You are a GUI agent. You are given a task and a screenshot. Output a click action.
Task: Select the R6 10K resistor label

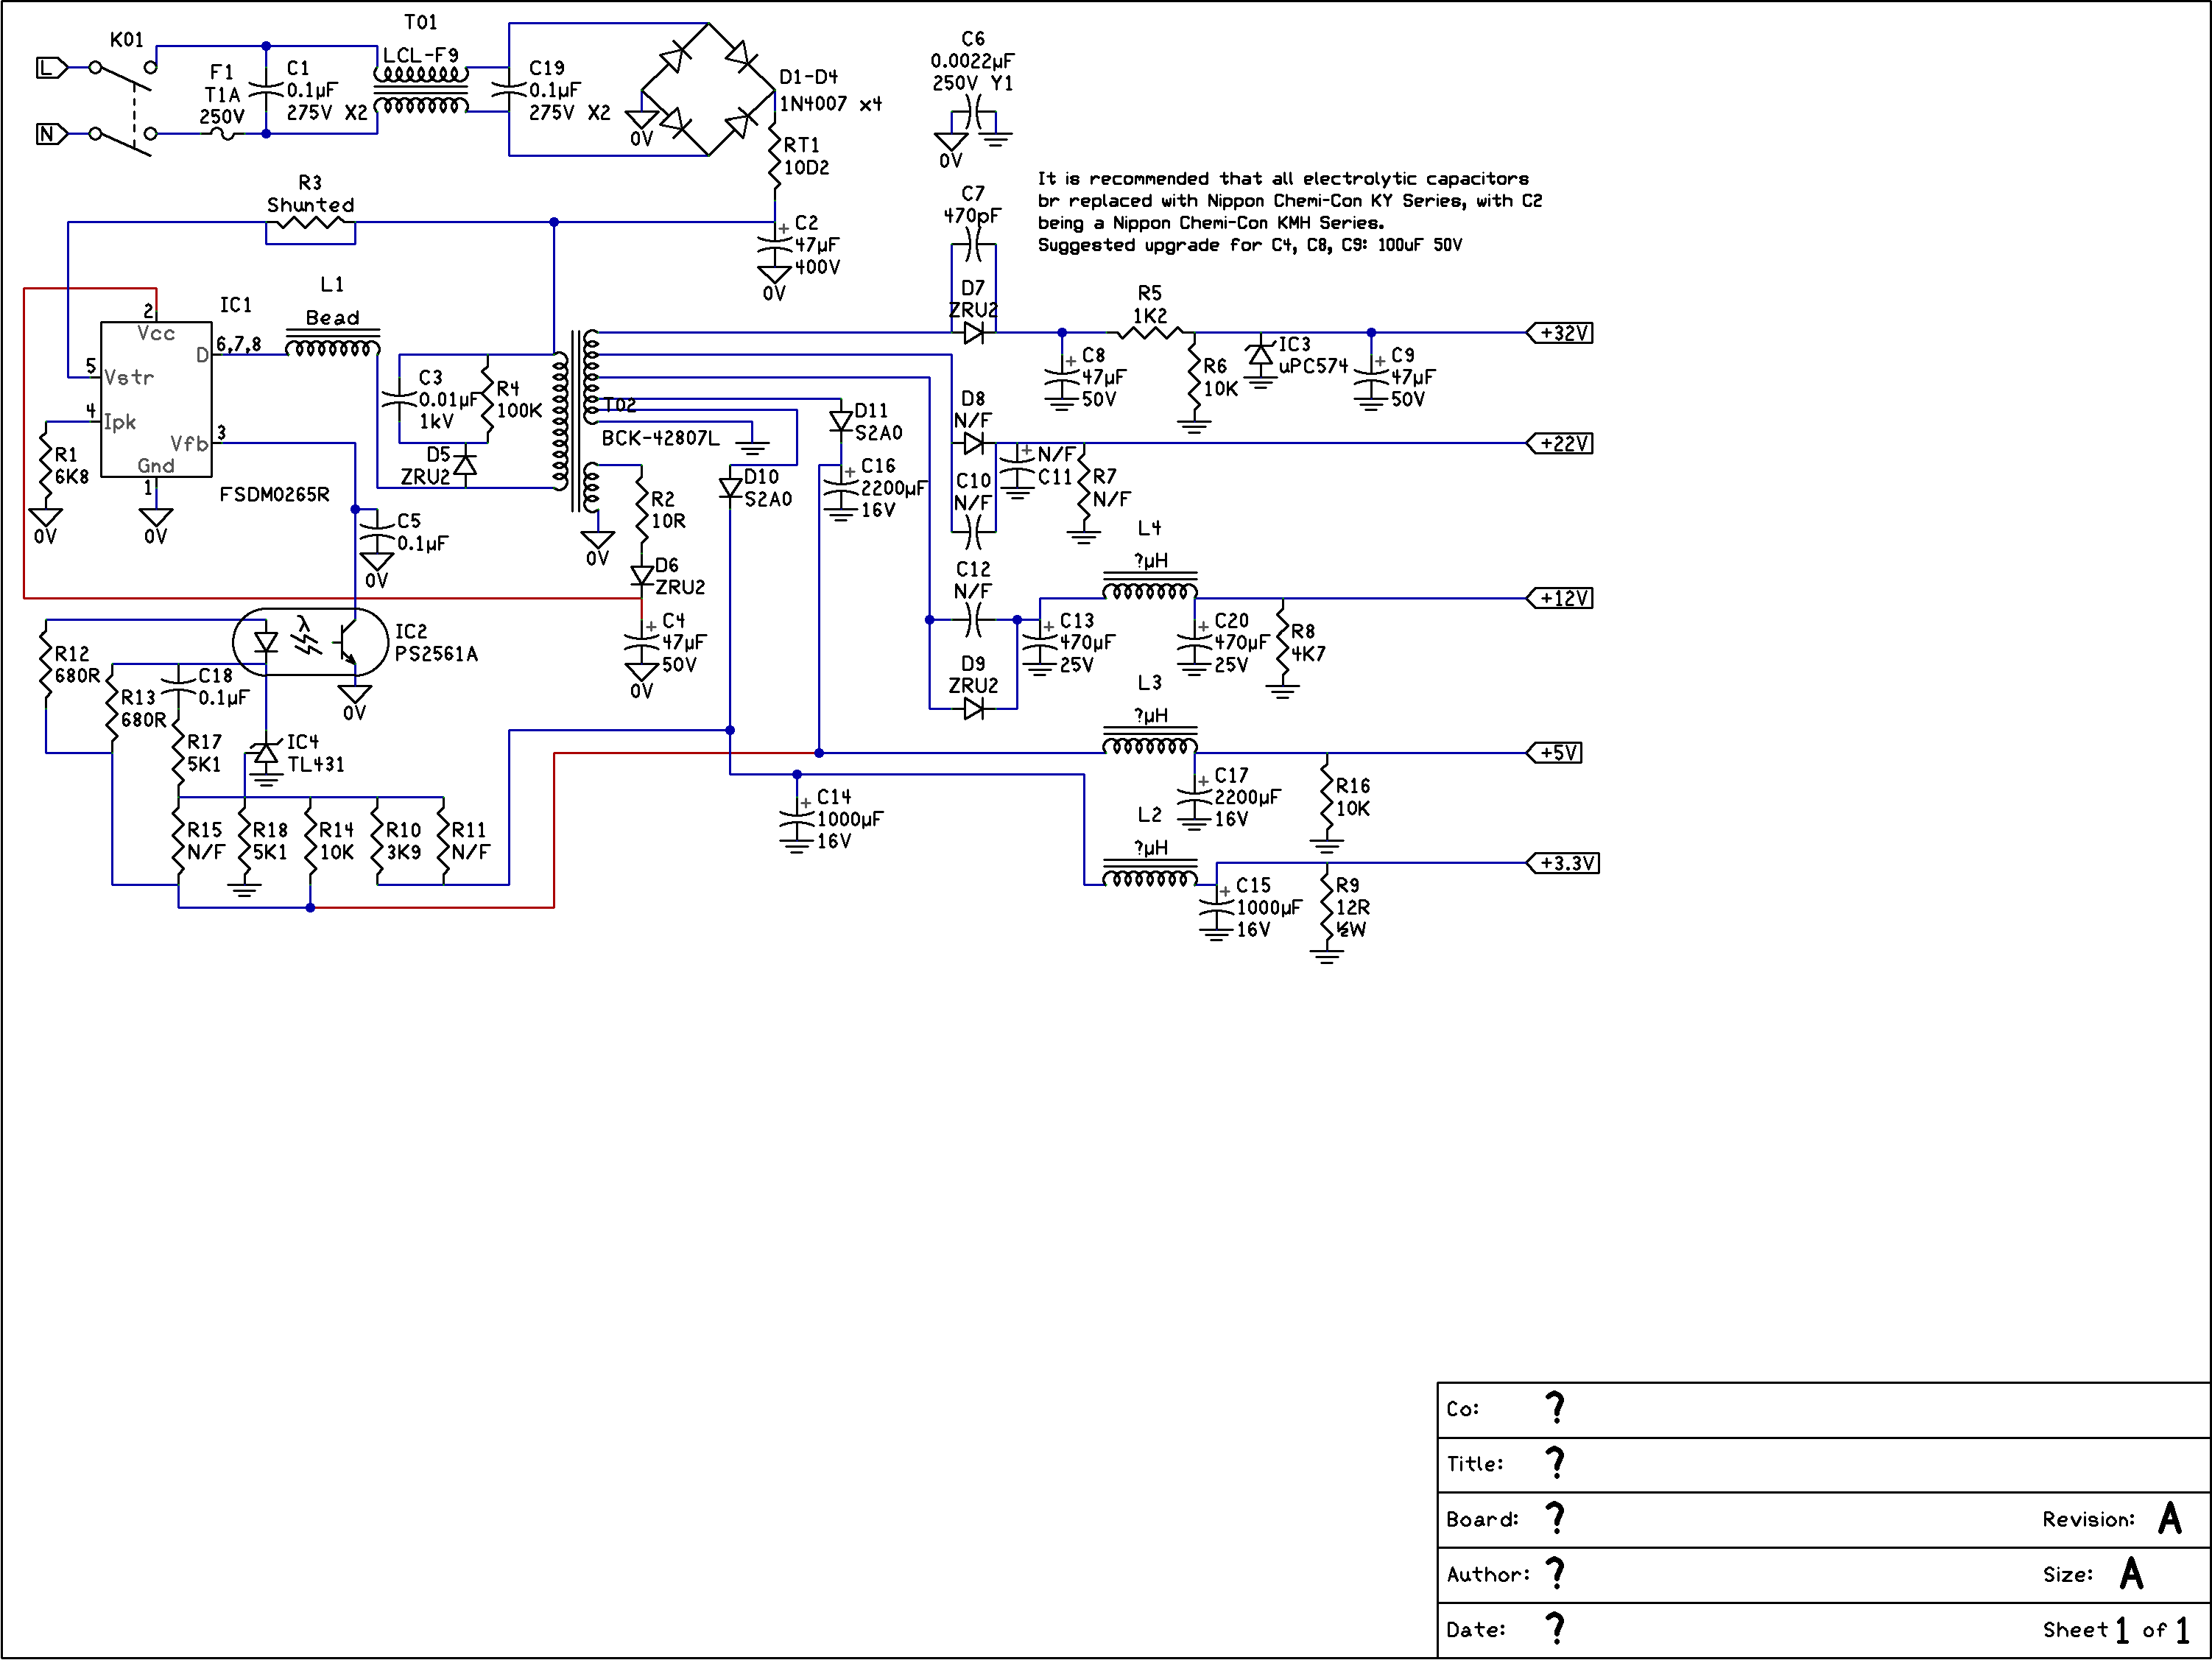tap(1220, 377)
